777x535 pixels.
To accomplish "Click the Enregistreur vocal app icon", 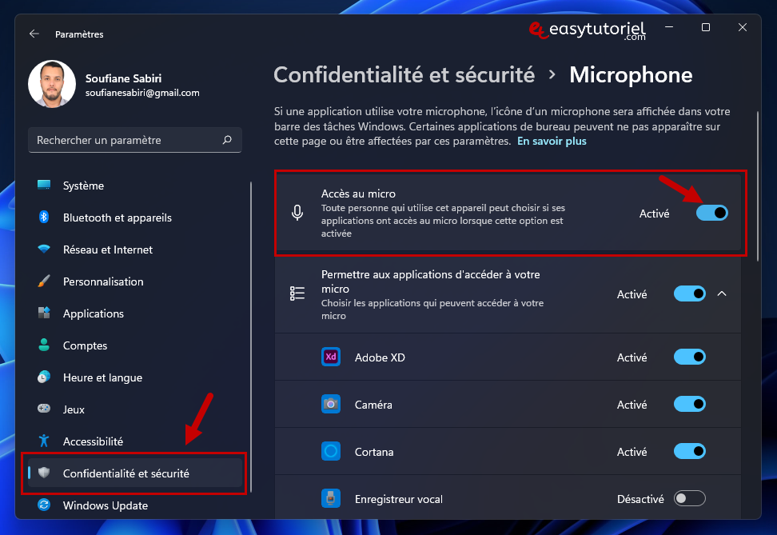I will click(x=330, y=498).
